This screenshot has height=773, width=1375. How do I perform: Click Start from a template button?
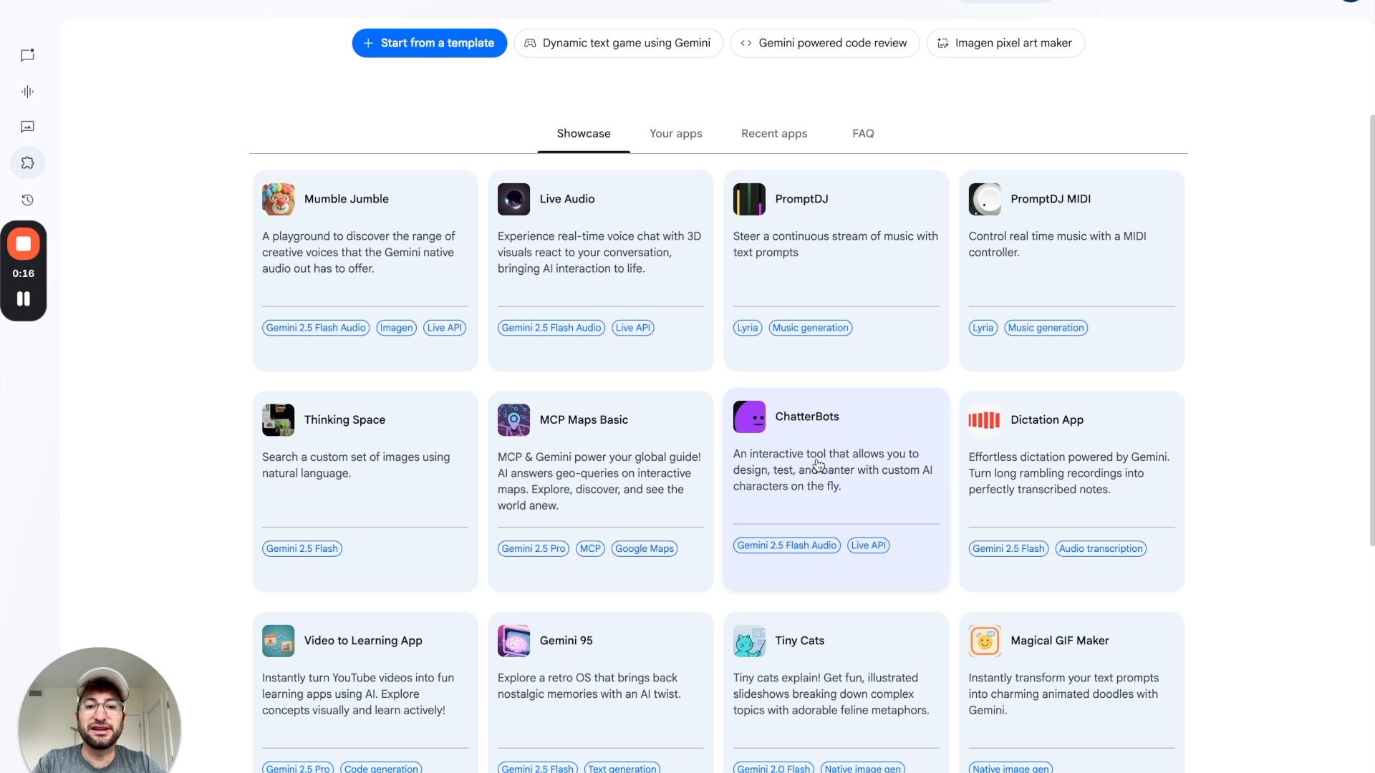pos(429,43)
